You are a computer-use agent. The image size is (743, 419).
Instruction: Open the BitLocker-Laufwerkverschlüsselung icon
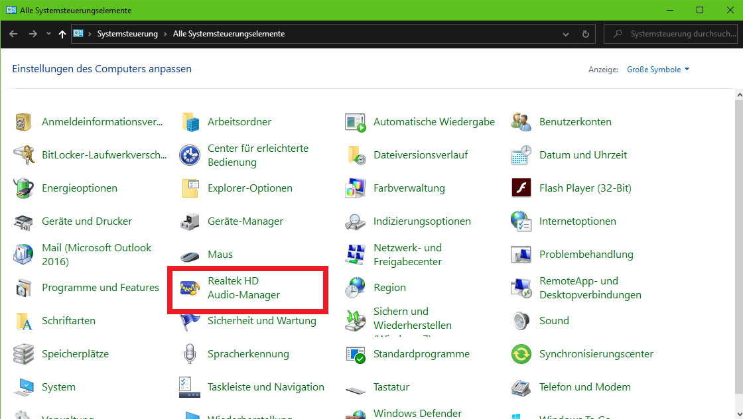click(x=23, y=155)
